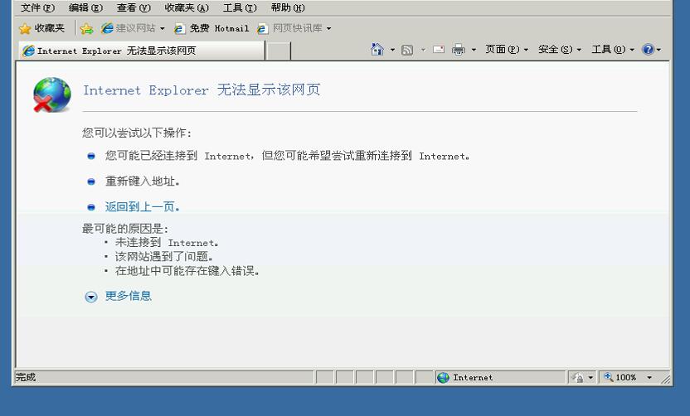Click the 收藏夹 star button
The image size is (690, 416).
pyautogui.click(x=41, y=28)
